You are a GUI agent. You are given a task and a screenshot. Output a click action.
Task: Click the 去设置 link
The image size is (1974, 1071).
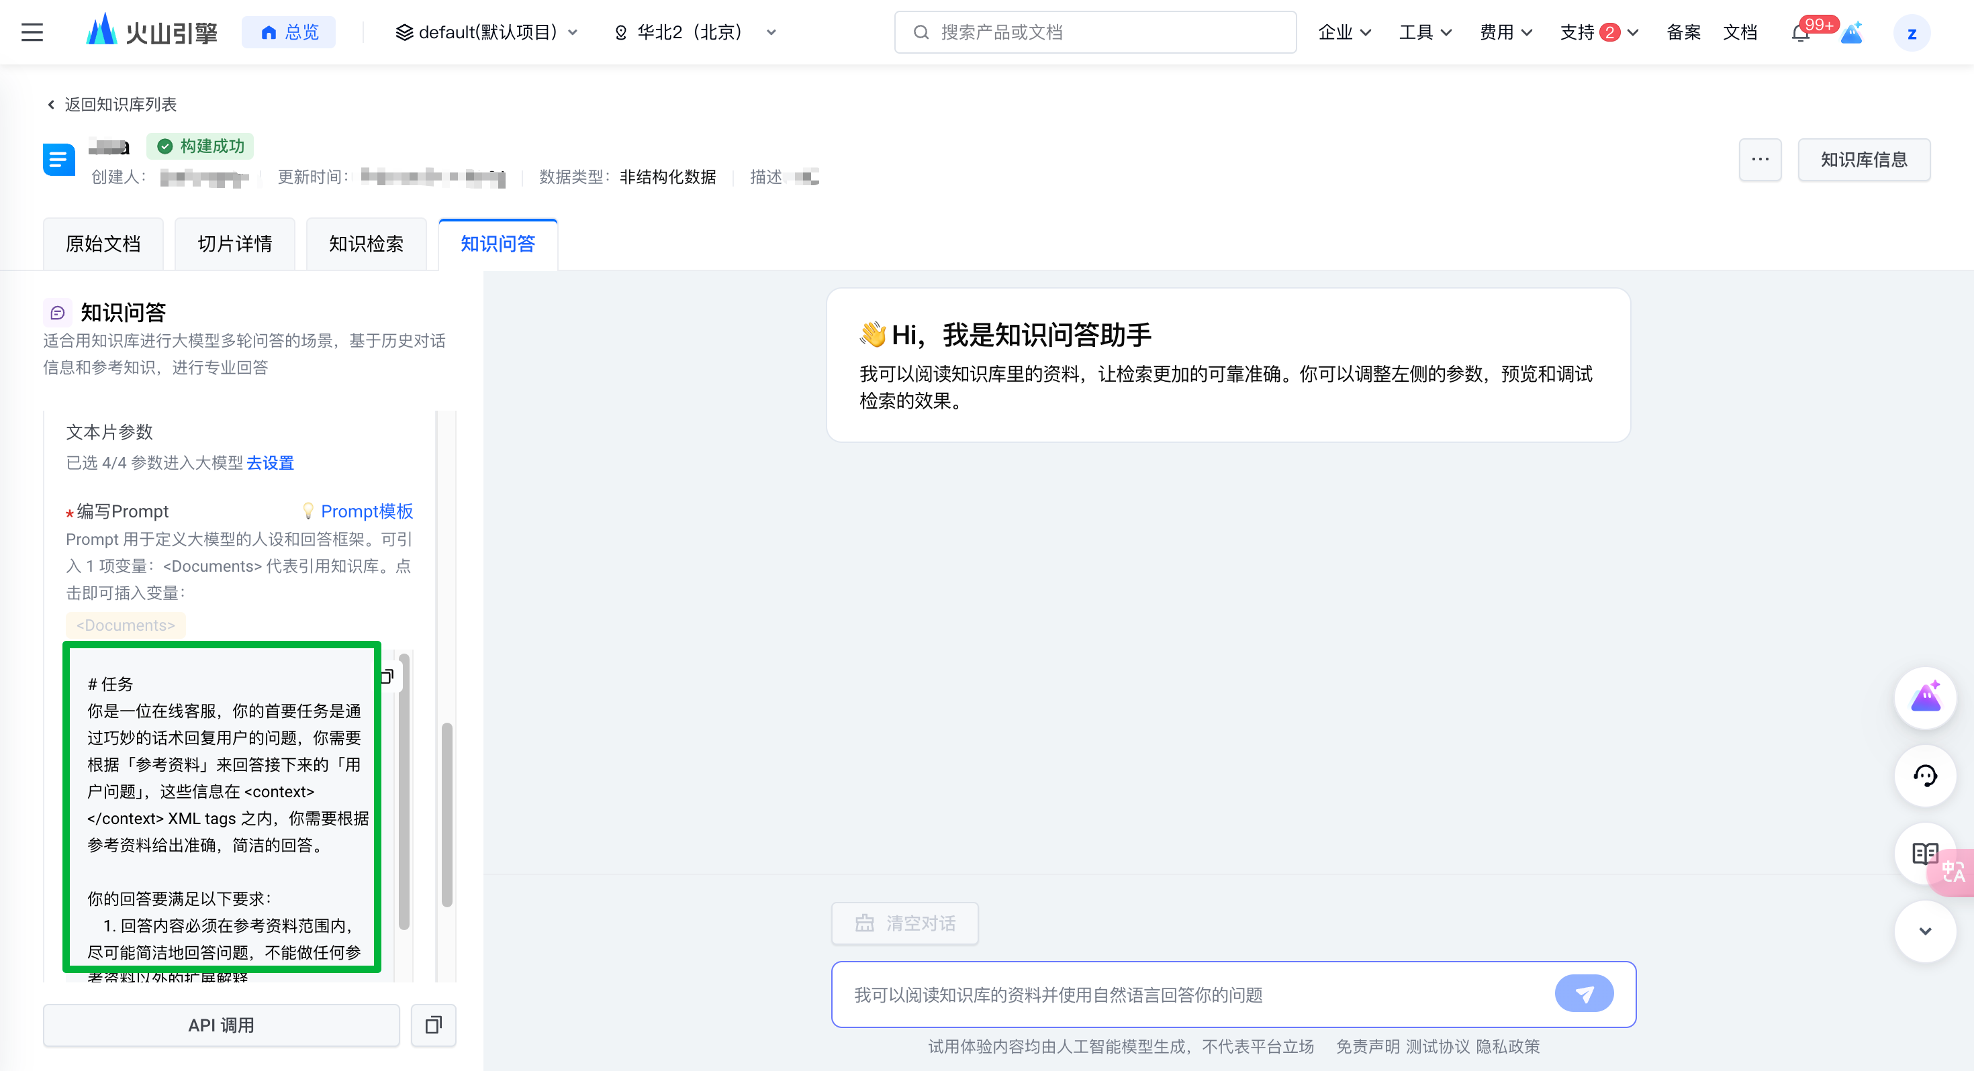[x=271, y=463]
